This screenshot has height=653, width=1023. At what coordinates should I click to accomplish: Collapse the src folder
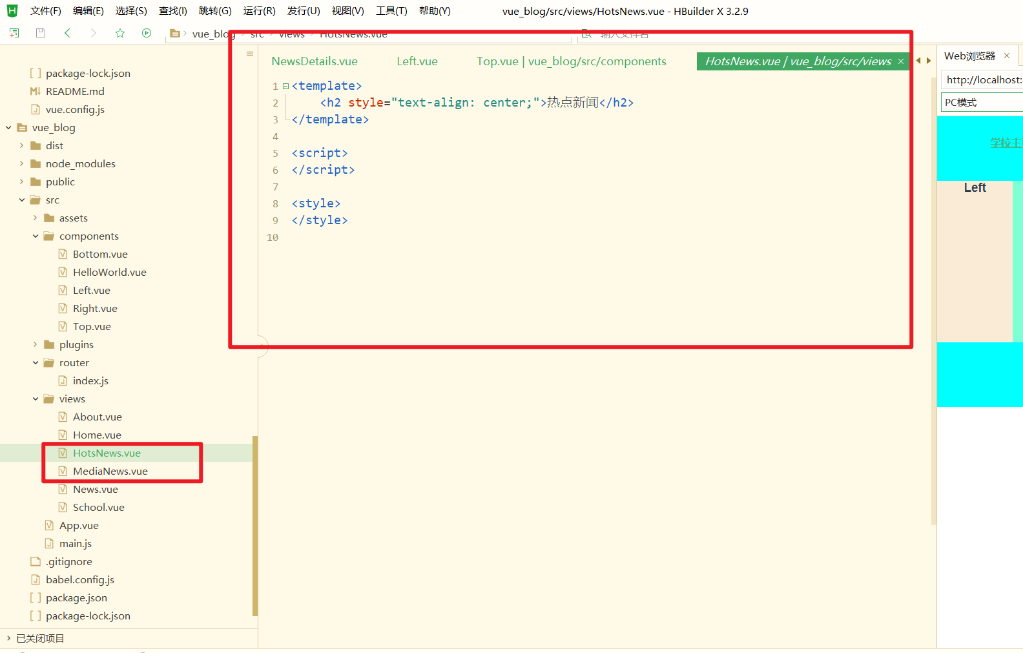pyautogui.click(x=22, y=200)
